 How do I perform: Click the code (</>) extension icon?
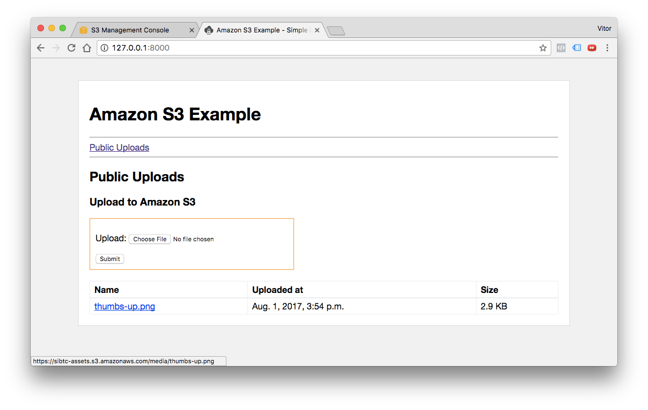coord(561,48)
